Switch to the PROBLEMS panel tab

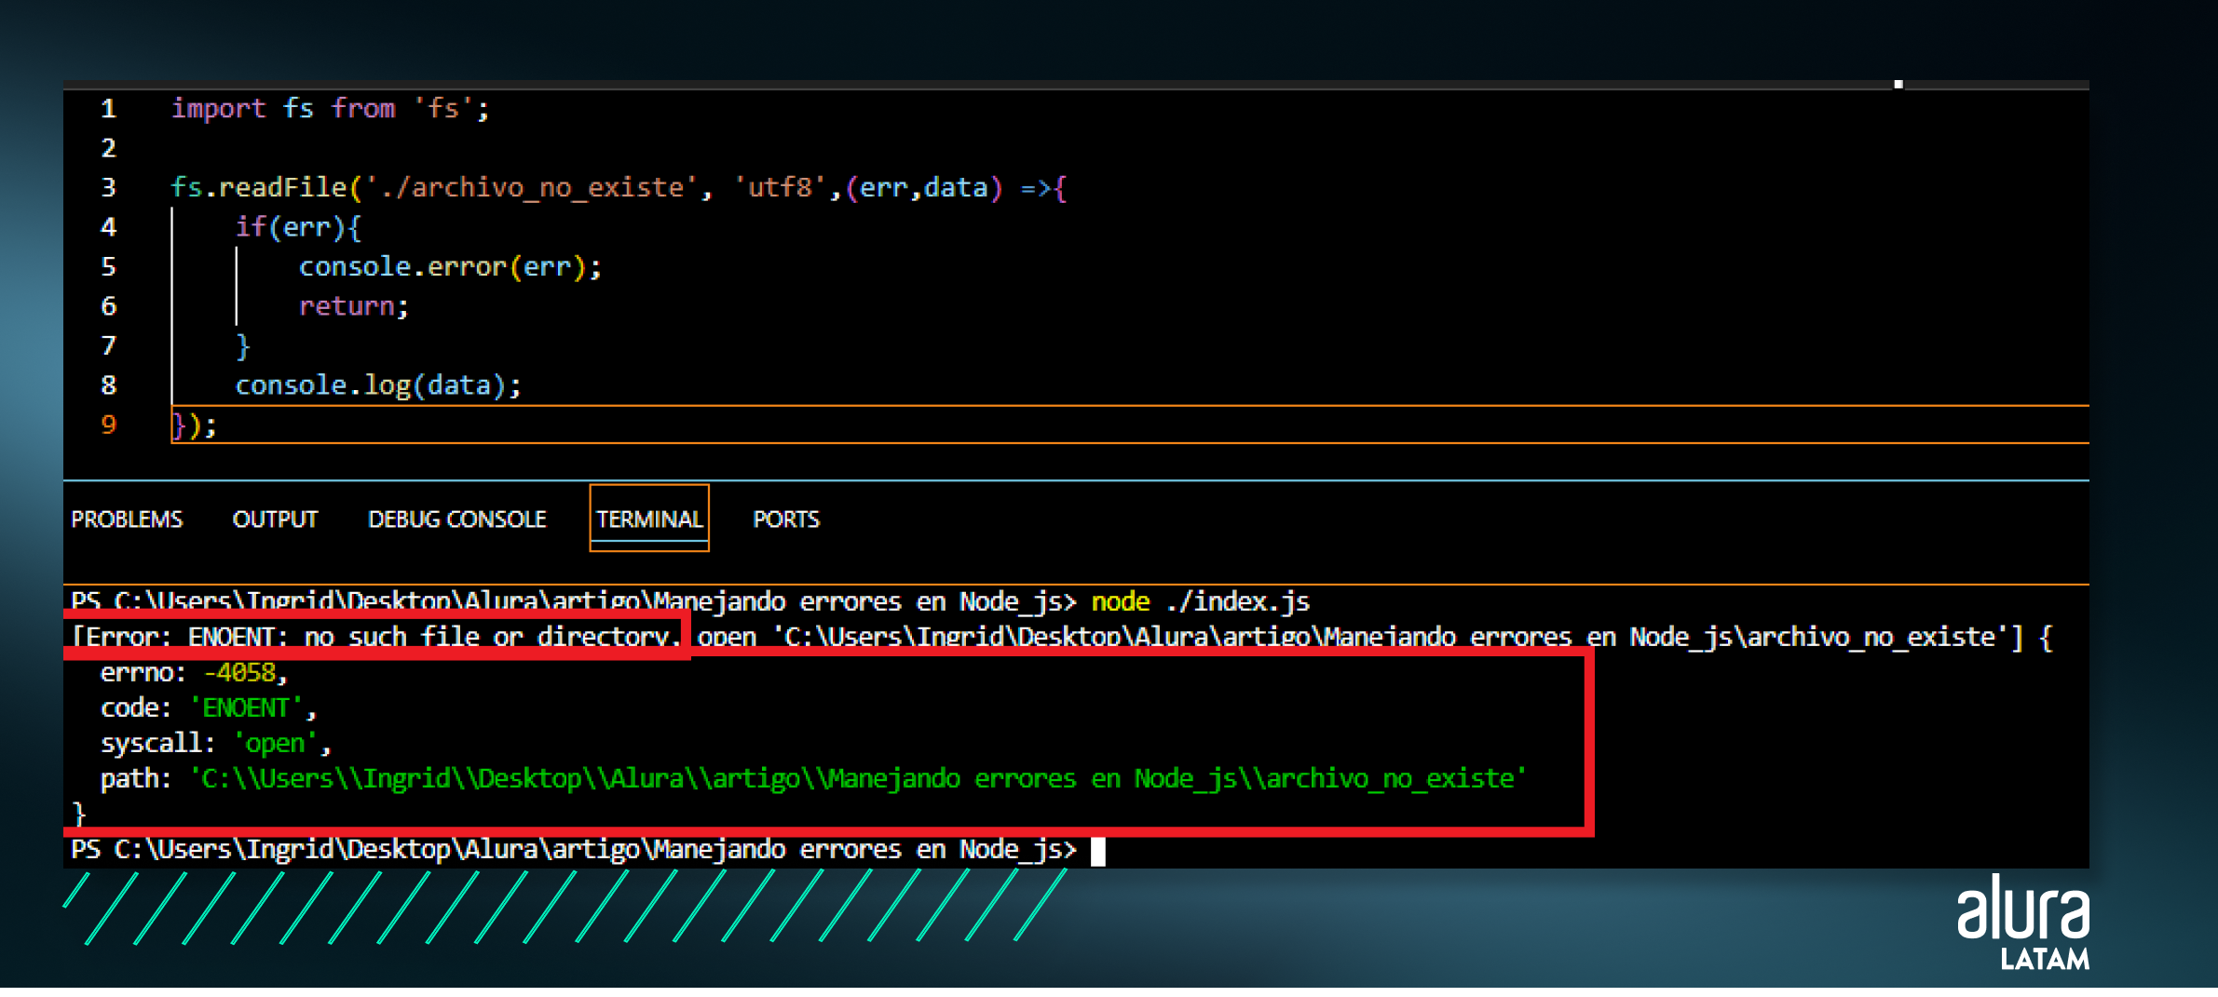[x=127, y=519]
